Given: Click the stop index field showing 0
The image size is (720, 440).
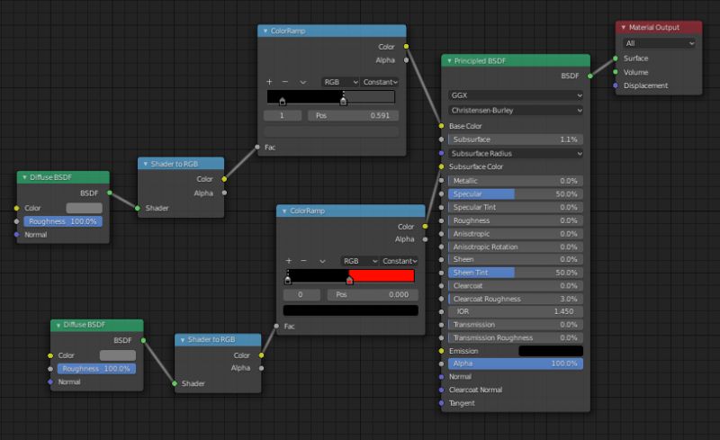Looking at the screenshot, I should pos(301,294).
